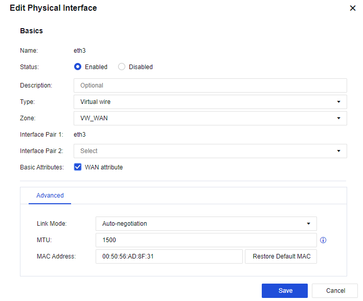
Task: Click the Basics section heading
Action: (x=32, y=31)
